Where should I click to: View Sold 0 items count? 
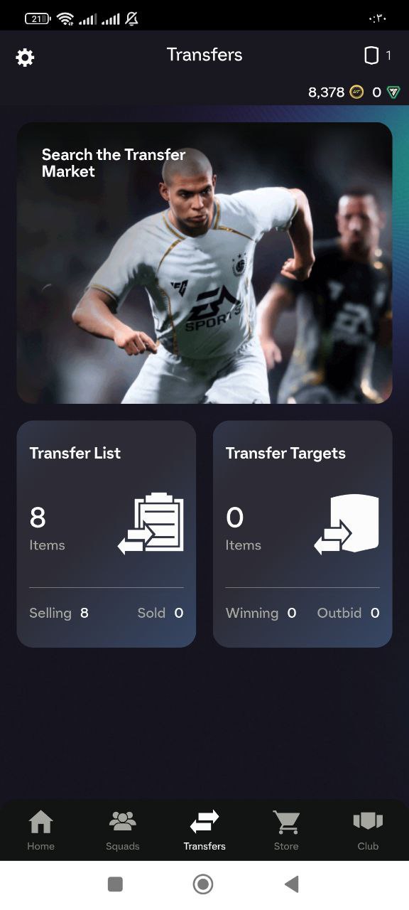160,613
